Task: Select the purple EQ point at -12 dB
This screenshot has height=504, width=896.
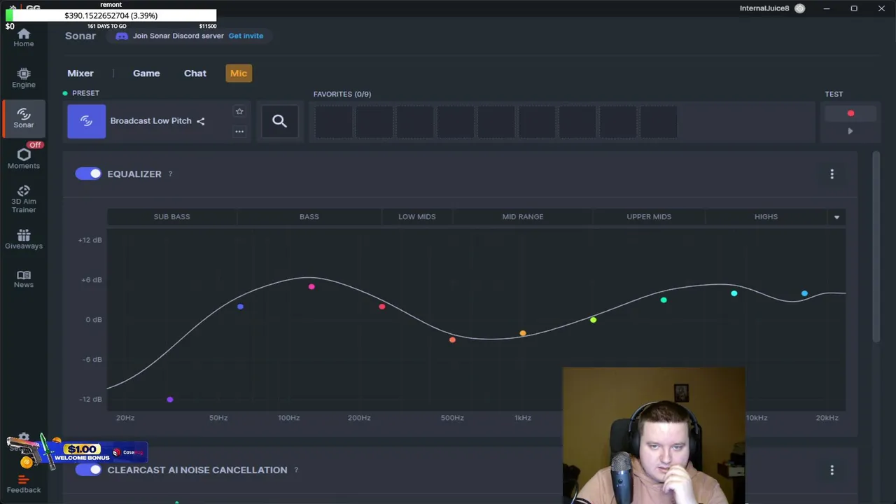Action: [x=170, y=400]
